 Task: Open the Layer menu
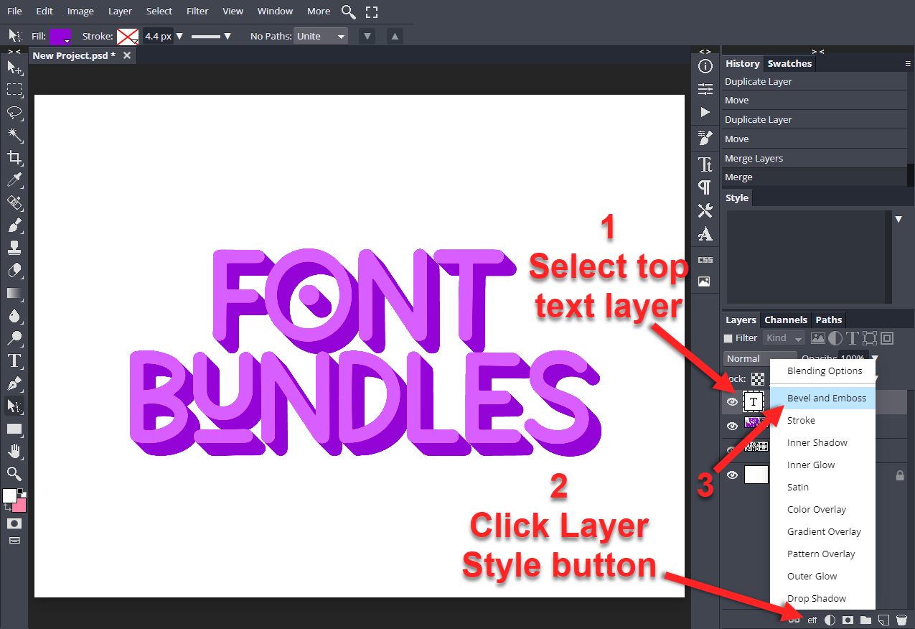120,11
